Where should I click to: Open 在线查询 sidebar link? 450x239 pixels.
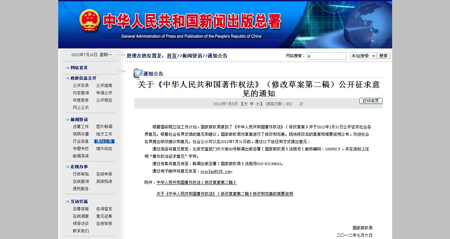81,182
